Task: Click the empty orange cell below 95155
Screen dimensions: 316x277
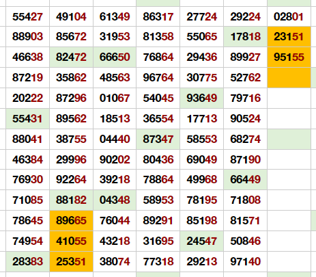Action: click(x=289, y=77)
